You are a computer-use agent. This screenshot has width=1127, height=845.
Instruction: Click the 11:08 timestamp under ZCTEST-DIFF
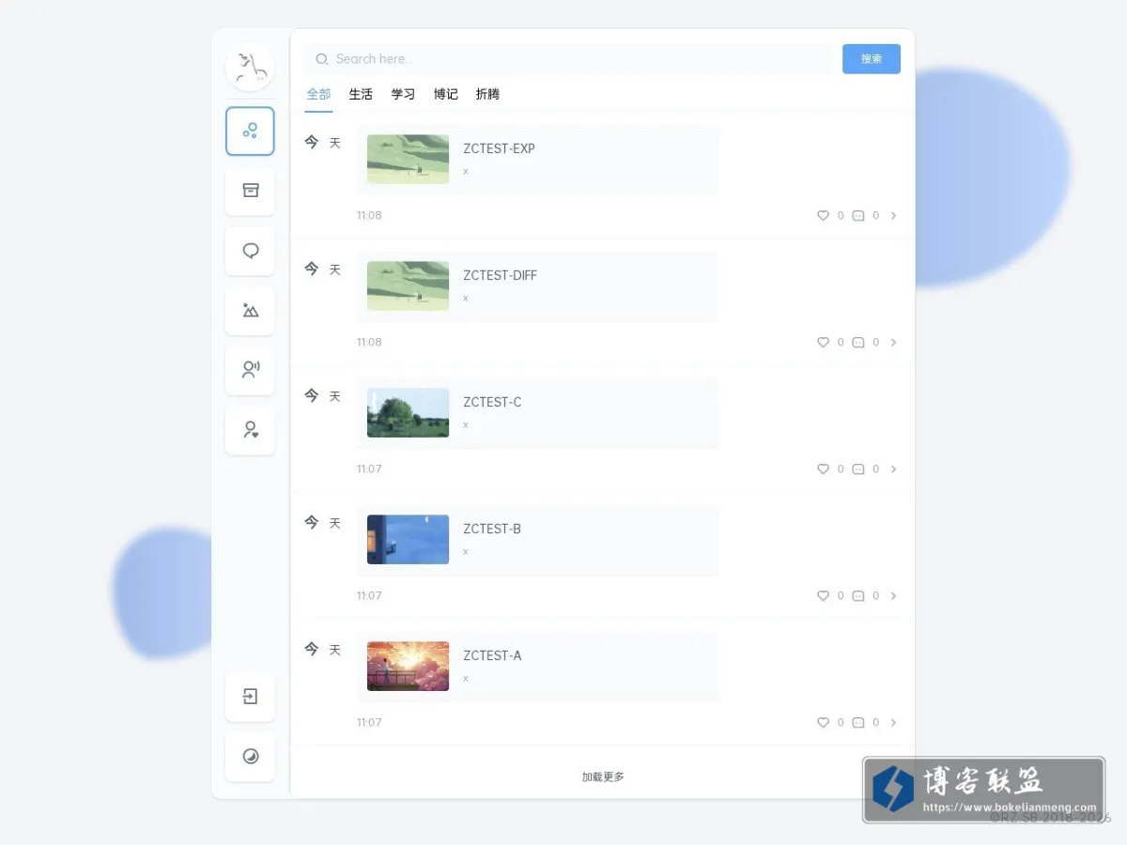[369, 343]
